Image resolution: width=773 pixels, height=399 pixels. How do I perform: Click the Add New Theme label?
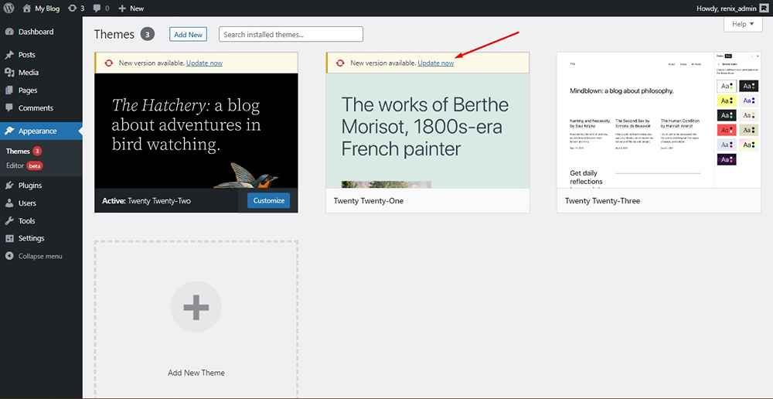pyautogui.click(x=196, y=373)
